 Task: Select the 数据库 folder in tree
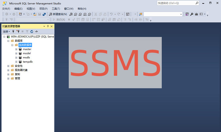[19, 41]
